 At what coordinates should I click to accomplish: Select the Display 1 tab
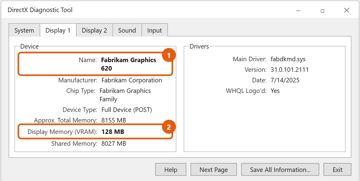(58, 30)
